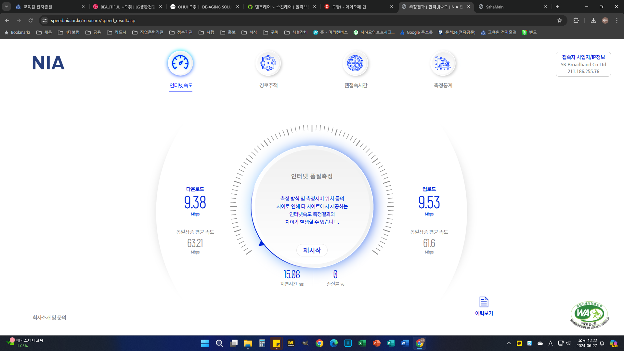The width and height of the screenshot is (624, 351).
Task: Open the Chrome three-dot menu
Action: point(617,20)
